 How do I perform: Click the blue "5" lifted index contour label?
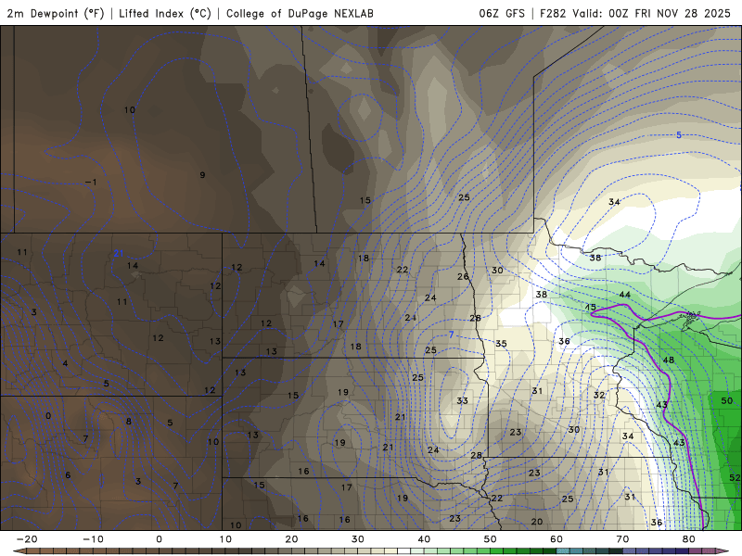pos(679,134)
